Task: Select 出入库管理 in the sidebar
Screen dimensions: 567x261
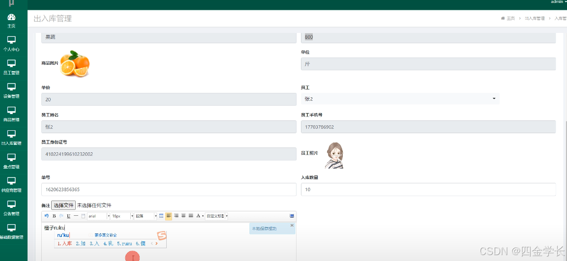Action: pos(12,139)
